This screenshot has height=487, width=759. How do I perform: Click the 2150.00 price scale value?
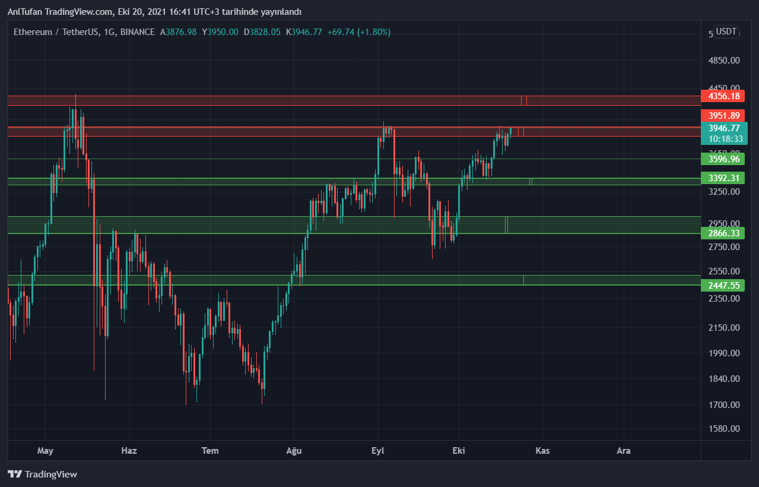click(x=724, y=328)
